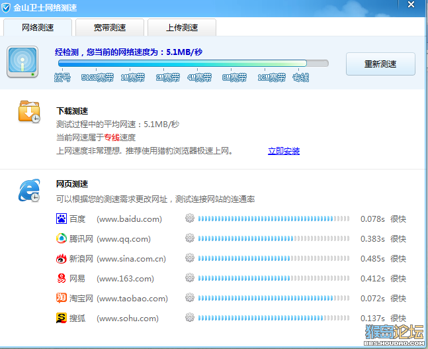Click the 百度 (www.baidu.com) site name
Image resolution: width=428 pixels, height=349 pixels.
pos(116,219)
